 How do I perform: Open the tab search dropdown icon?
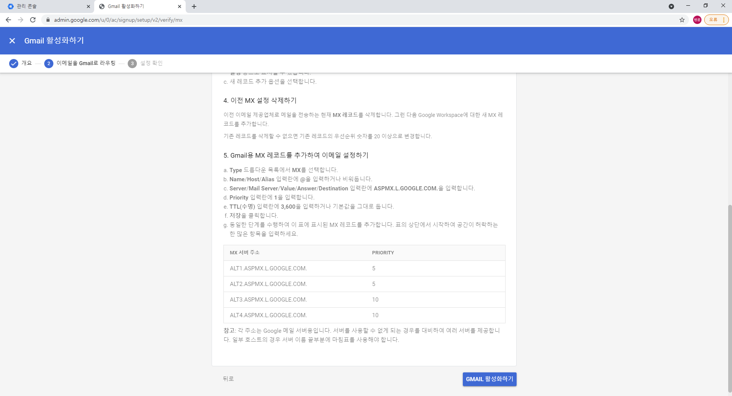671,6
